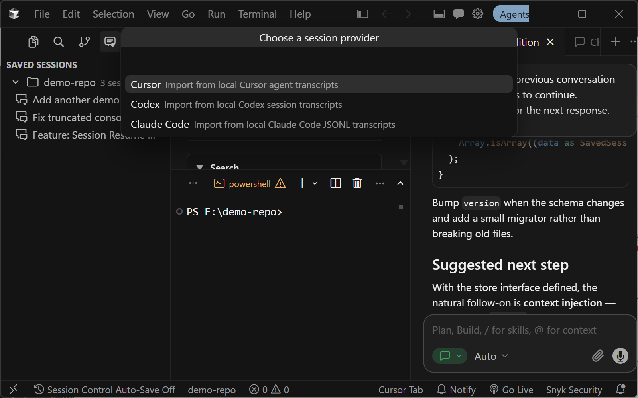This screenshot has width=638, height=398.
Task: Click the Cursor app logo
Action: (x=14, y=14)
